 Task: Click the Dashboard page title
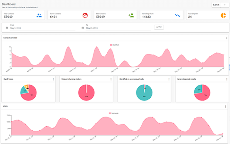[x=9, y=4]
